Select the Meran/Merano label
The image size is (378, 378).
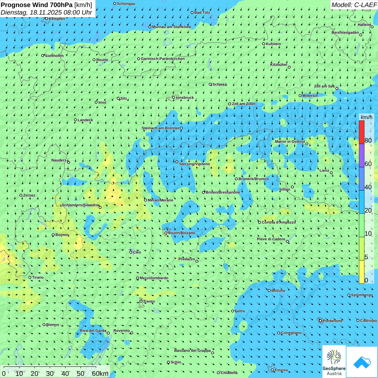pyautogui.click(x=160, y=200)
